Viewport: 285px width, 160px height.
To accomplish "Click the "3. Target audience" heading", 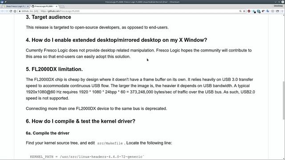I will [x=49, y=17].
